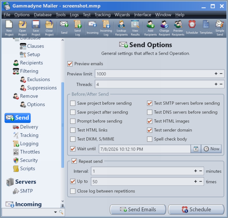Increase Interval with plus button
228x218 pixels.
point(196,171)
